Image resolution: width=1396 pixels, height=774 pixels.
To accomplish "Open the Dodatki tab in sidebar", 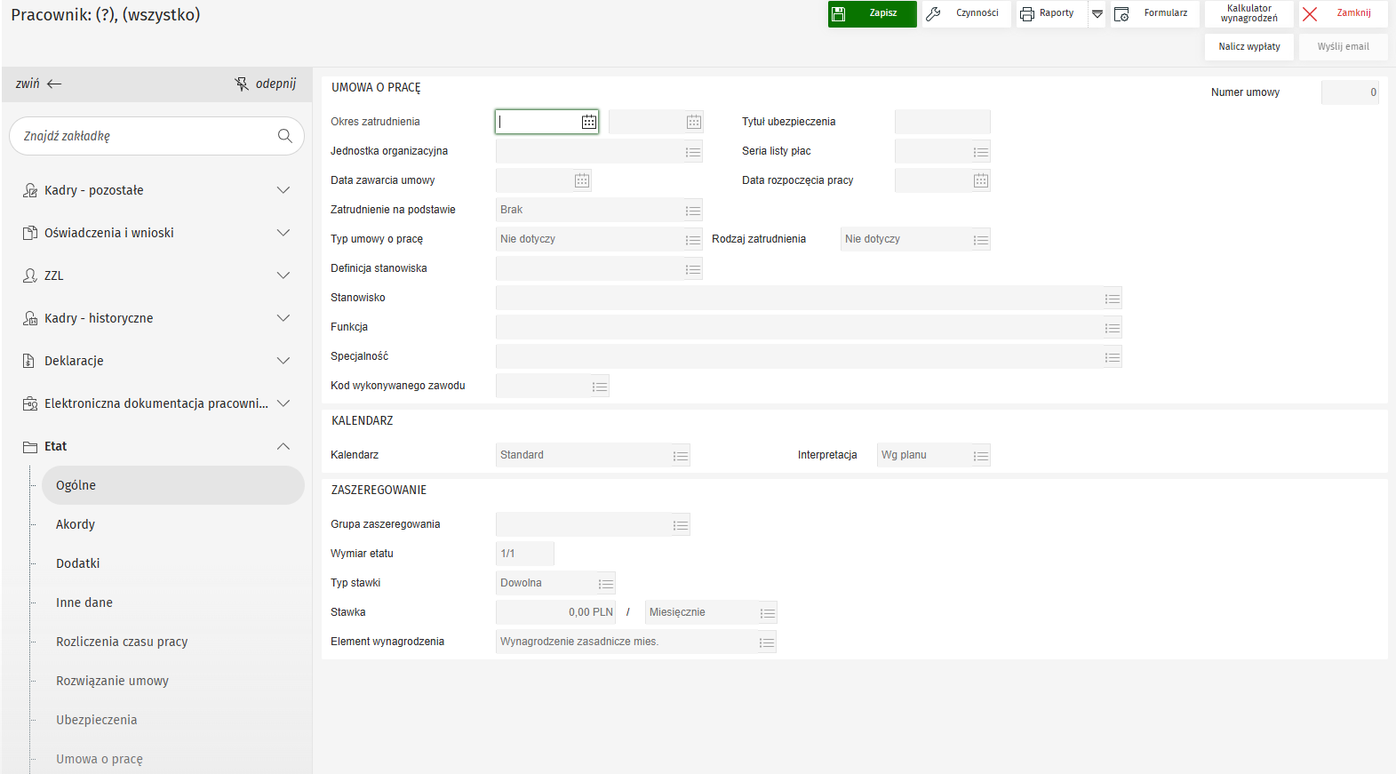I will click(78, 563).
